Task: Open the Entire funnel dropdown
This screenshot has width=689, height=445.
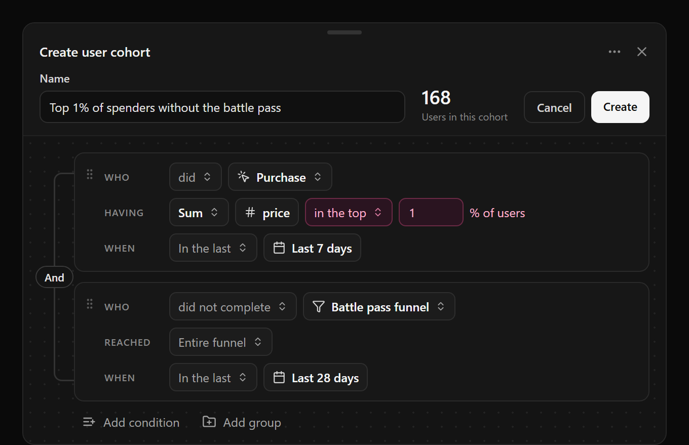Action: click(221, 342)
